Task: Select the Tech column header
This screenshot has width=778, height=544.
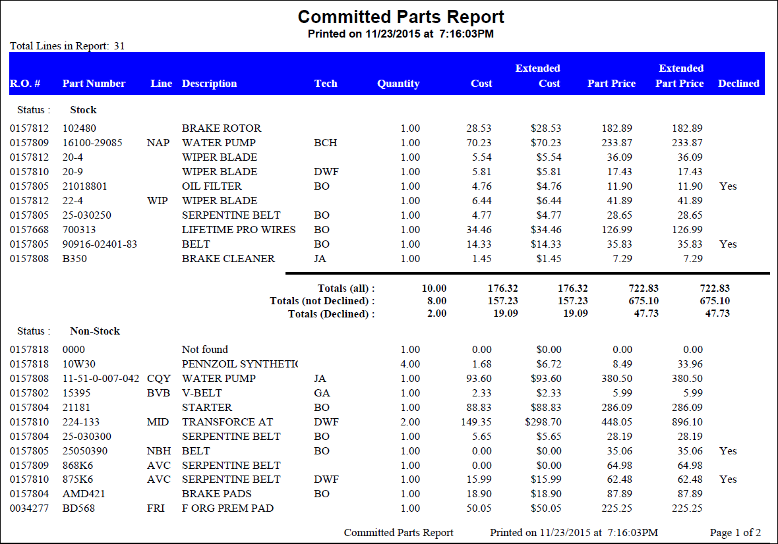Action: 326,83
